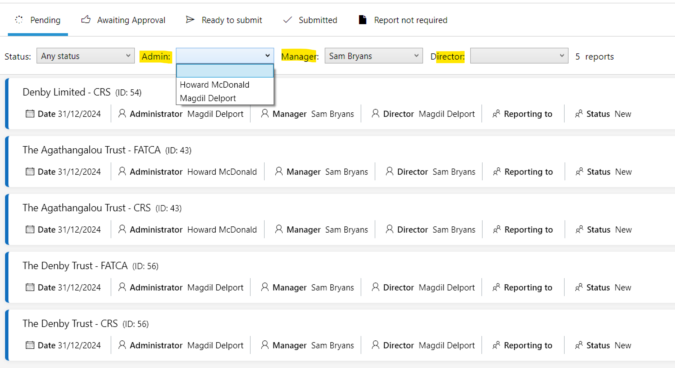Click Administrator icon on Denby Trust - FATCA
Screen dimensions: 675x368
[x=122, y=287]
